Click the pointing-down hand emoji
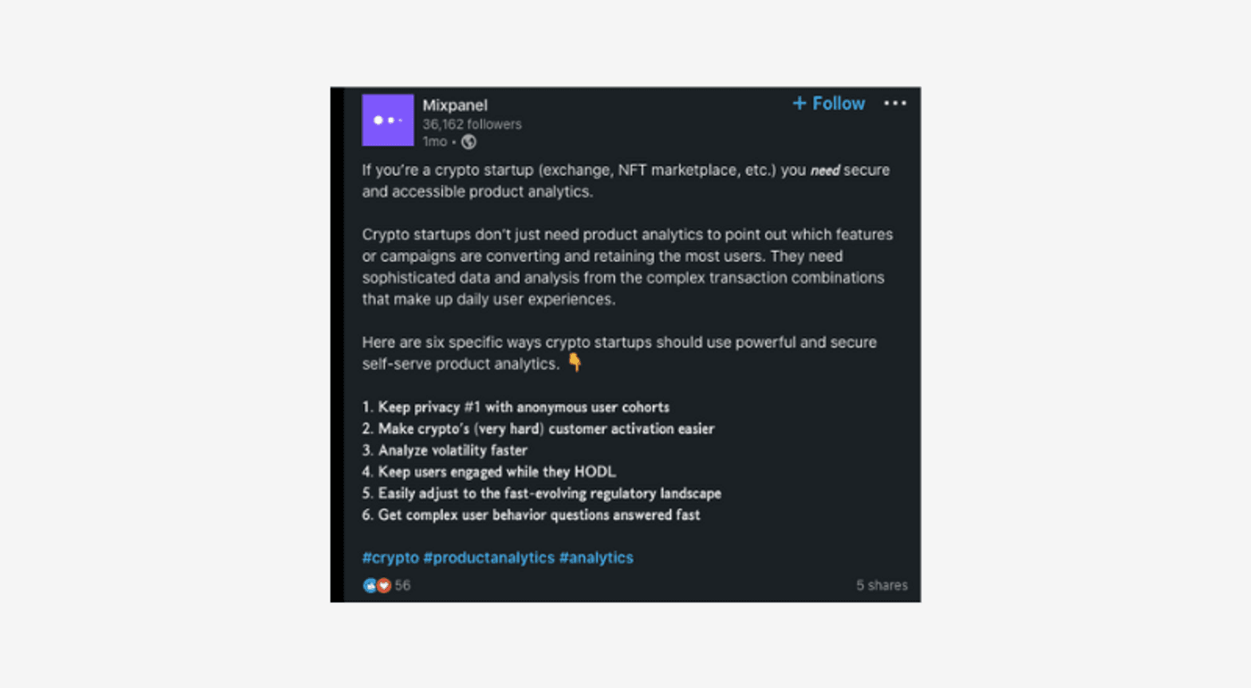The image size is (1251, 688). (575, 363)
